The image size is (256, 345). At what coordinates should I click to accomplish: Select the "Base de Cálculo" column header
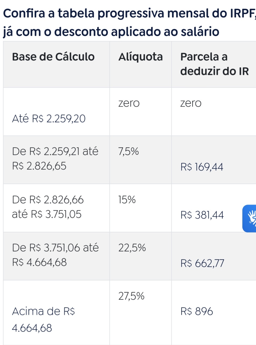coord(53,57)
